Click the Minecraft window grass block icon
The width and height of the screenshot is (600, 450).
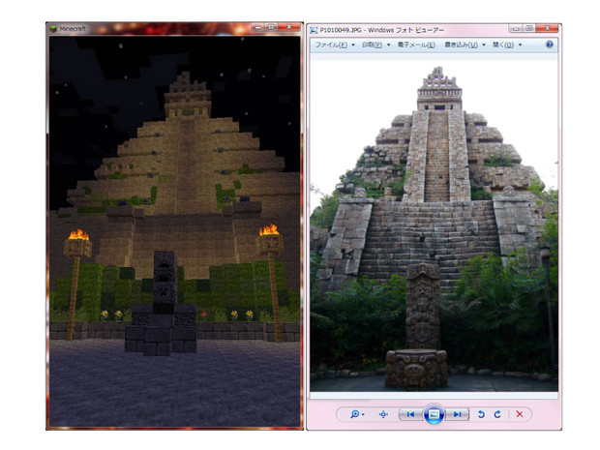click(53, 29)
